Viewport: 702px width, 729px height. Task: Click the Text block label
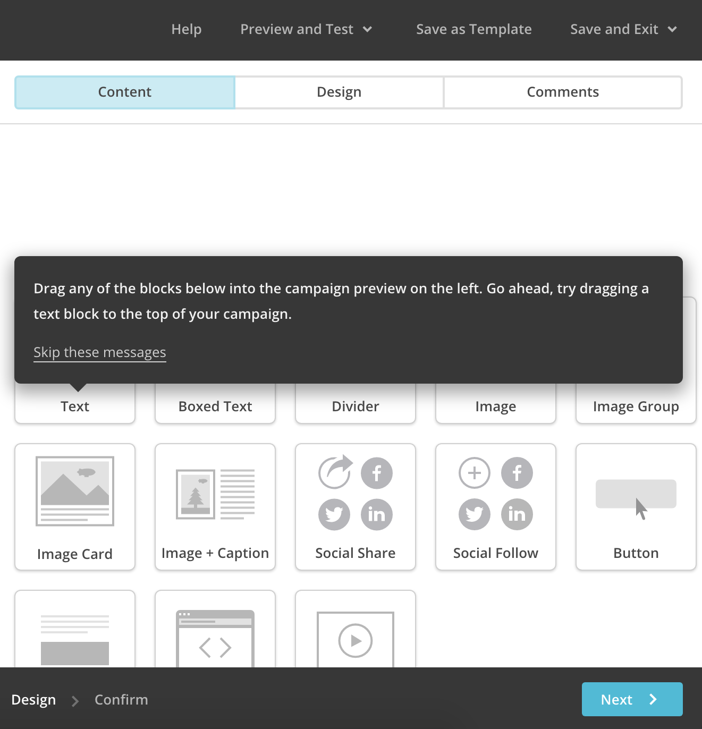(75, 406)
